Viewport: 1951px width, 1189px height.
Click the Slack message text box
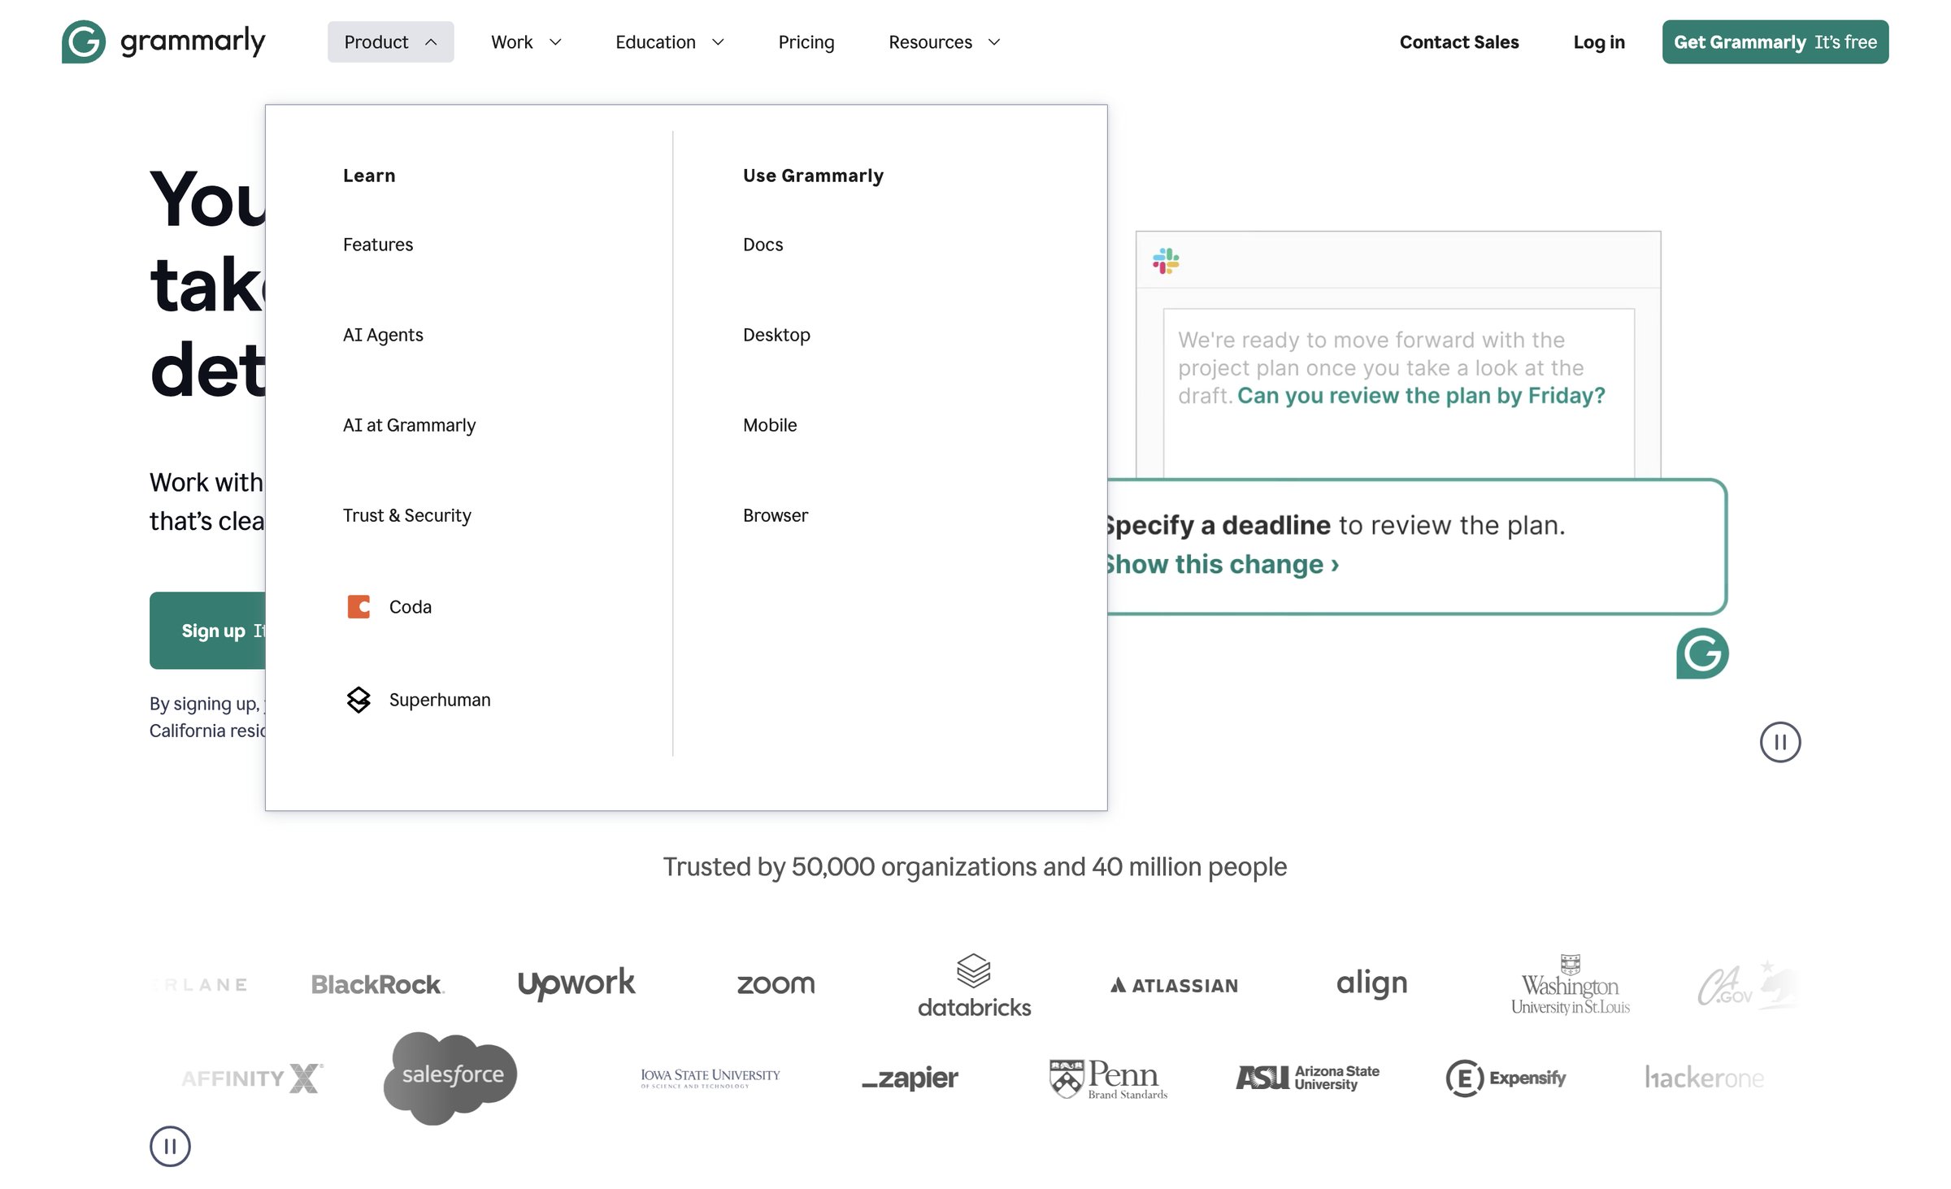[1398, 393]
